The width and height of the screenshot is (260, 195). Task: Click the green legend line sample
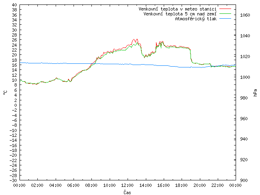click(x=225, y=14)
